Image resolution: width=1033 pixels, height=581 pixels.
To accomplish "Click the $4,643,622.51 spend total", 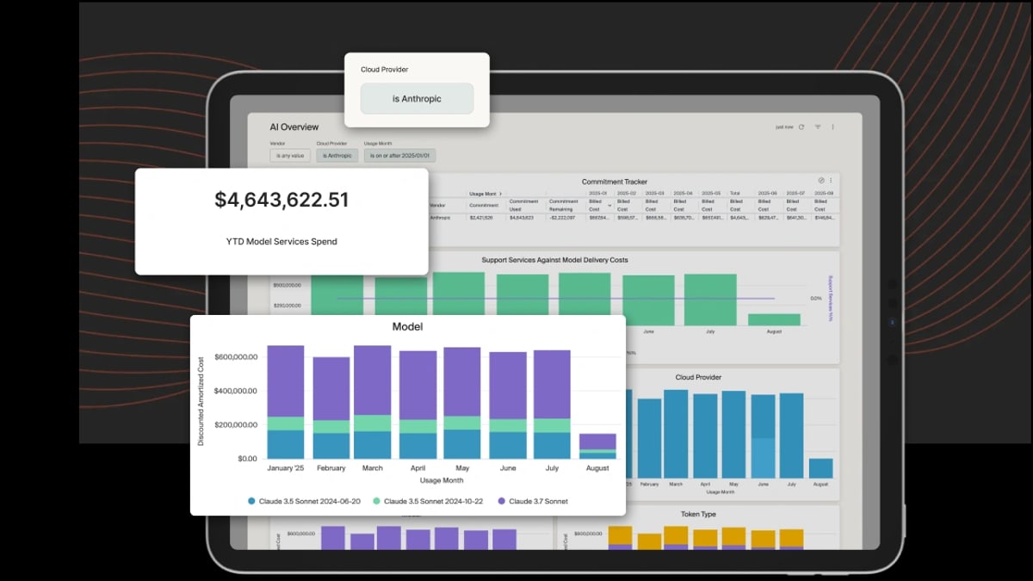I will point(281,201).
